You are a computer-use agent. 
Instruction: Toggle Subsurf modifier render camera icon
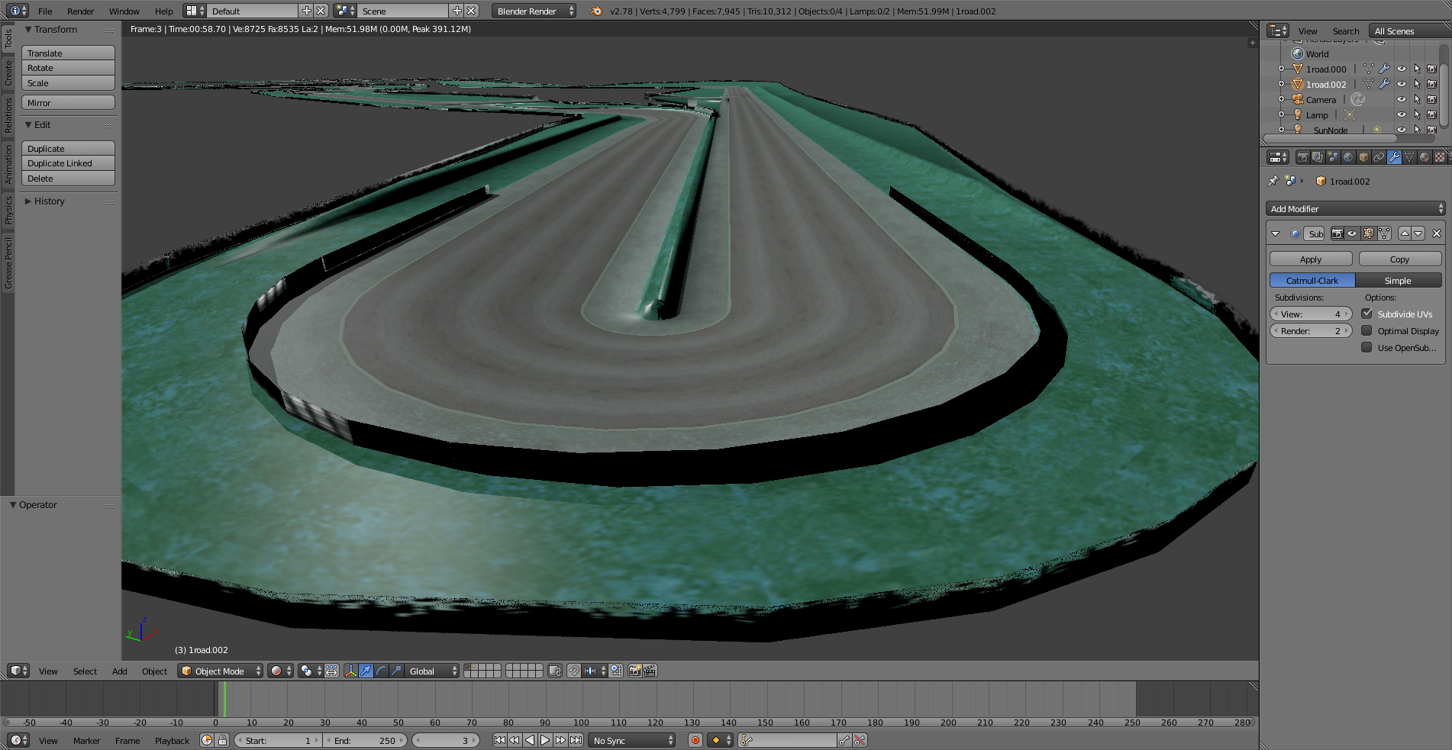(x=1337, y=233)
